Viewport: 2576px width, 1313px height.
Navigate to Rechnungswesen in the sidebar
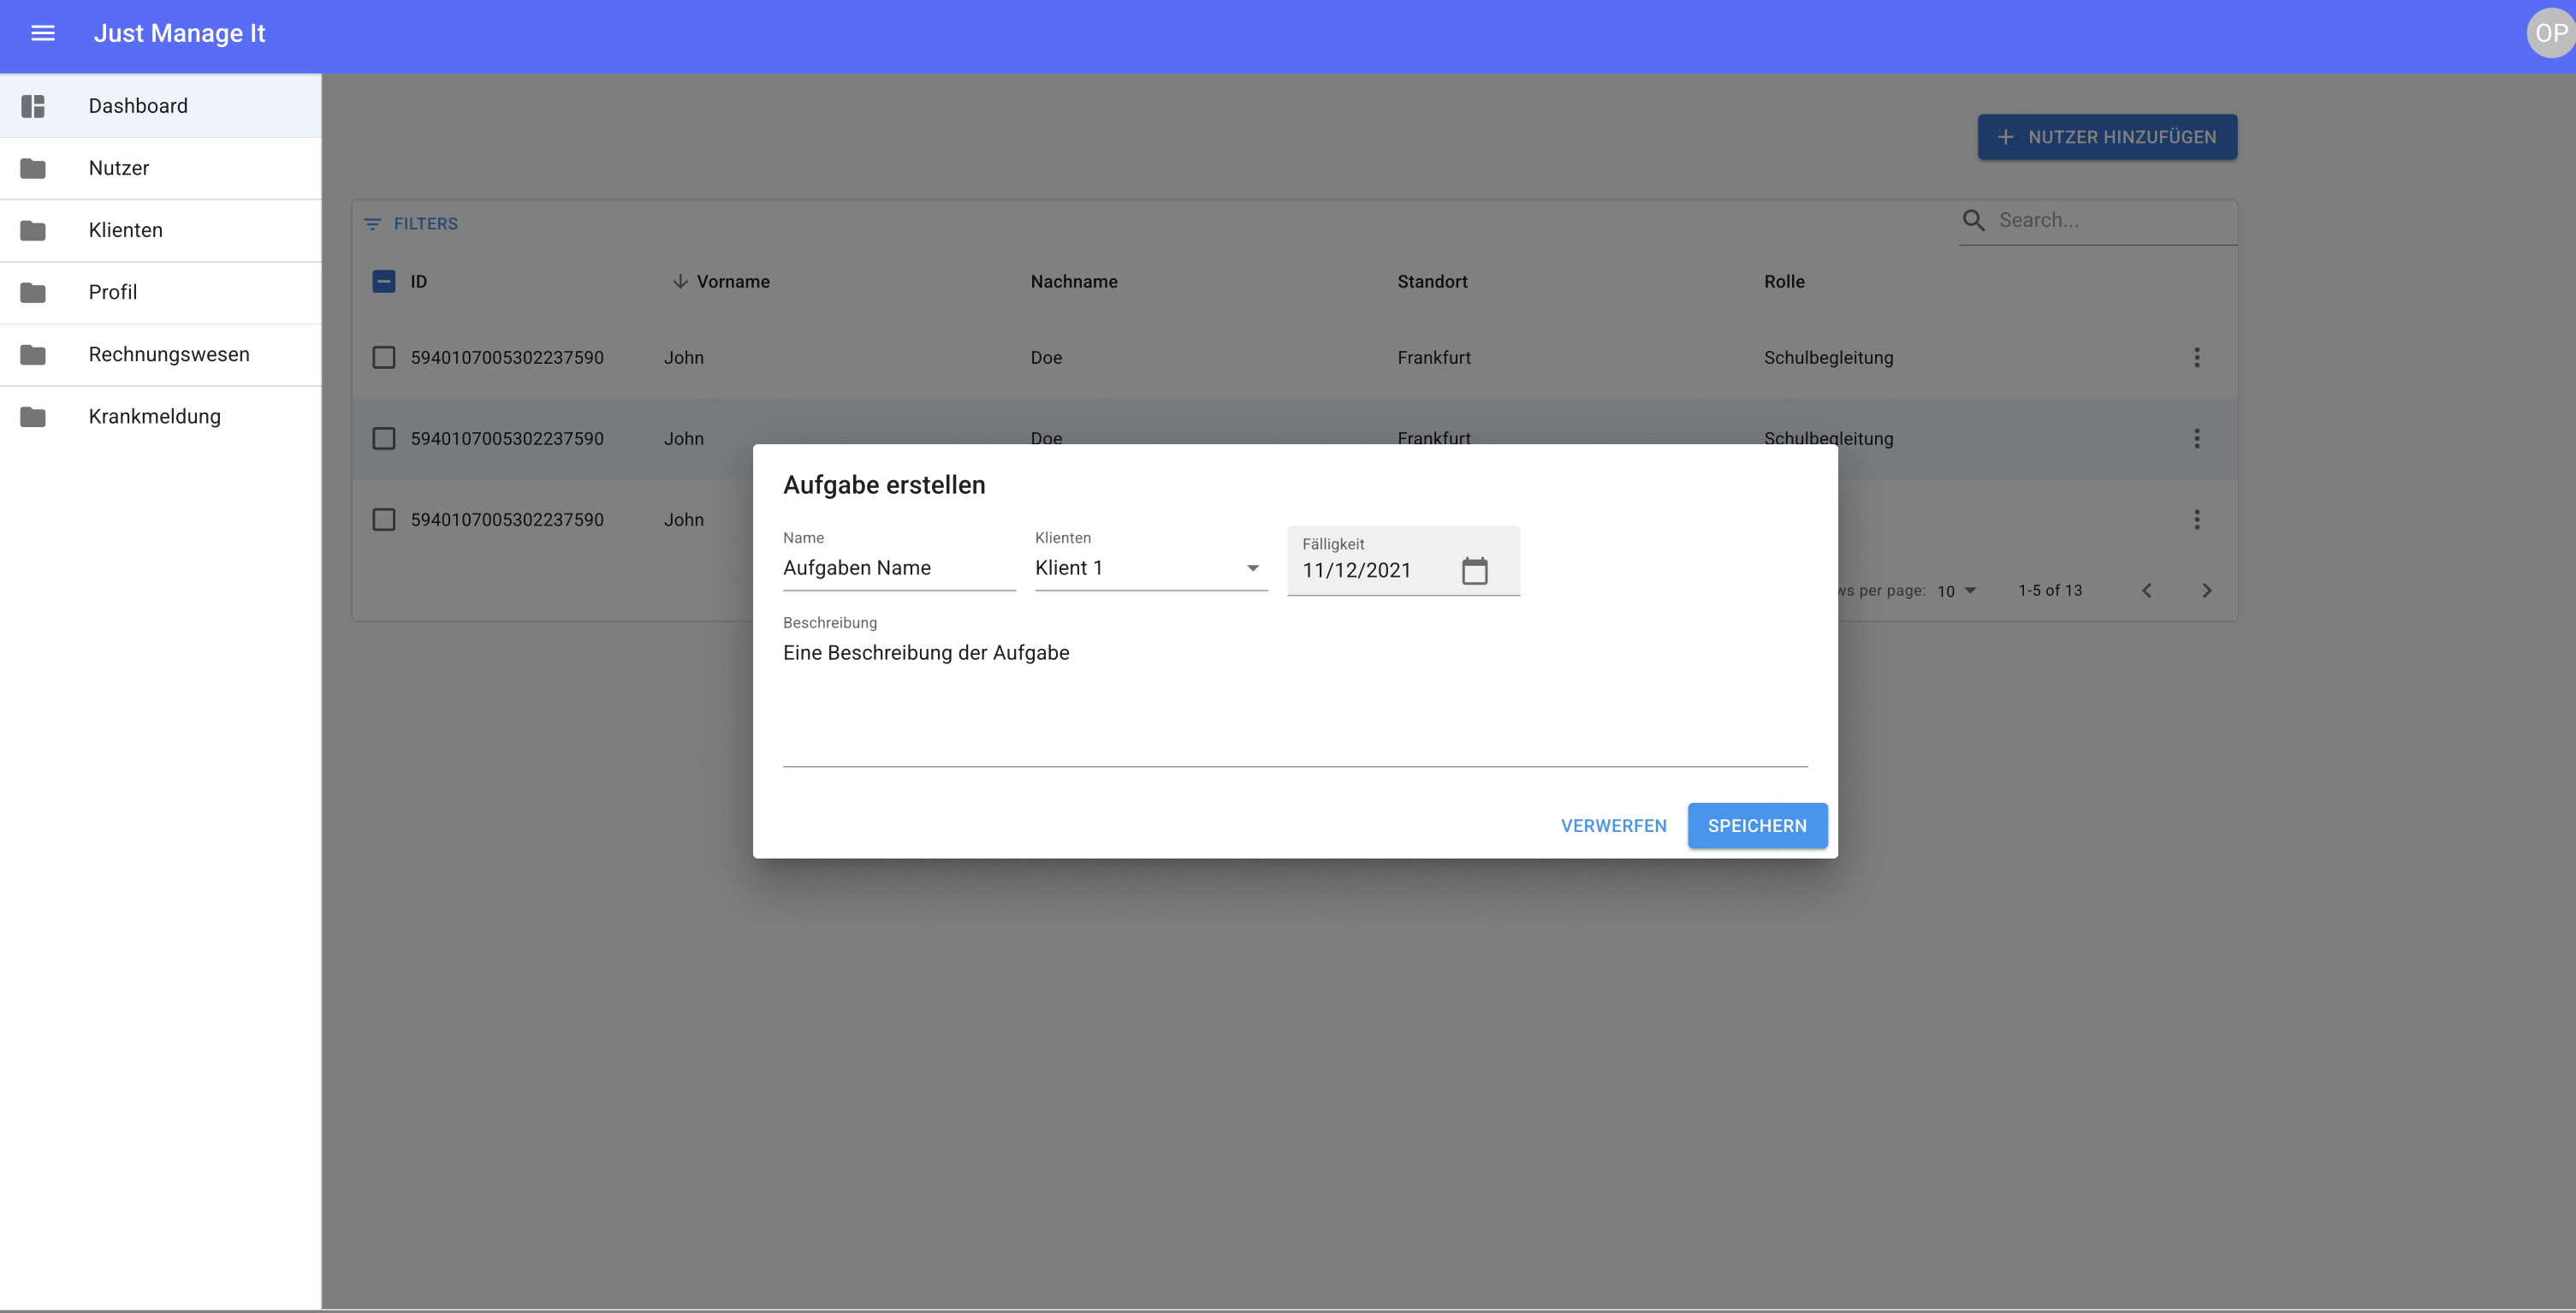(168, 355)
